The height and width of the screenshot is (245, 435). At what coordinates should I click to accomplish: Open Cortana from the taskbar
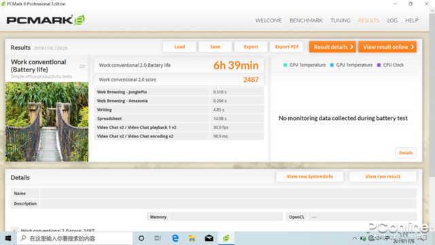click(x=141, y=238)
